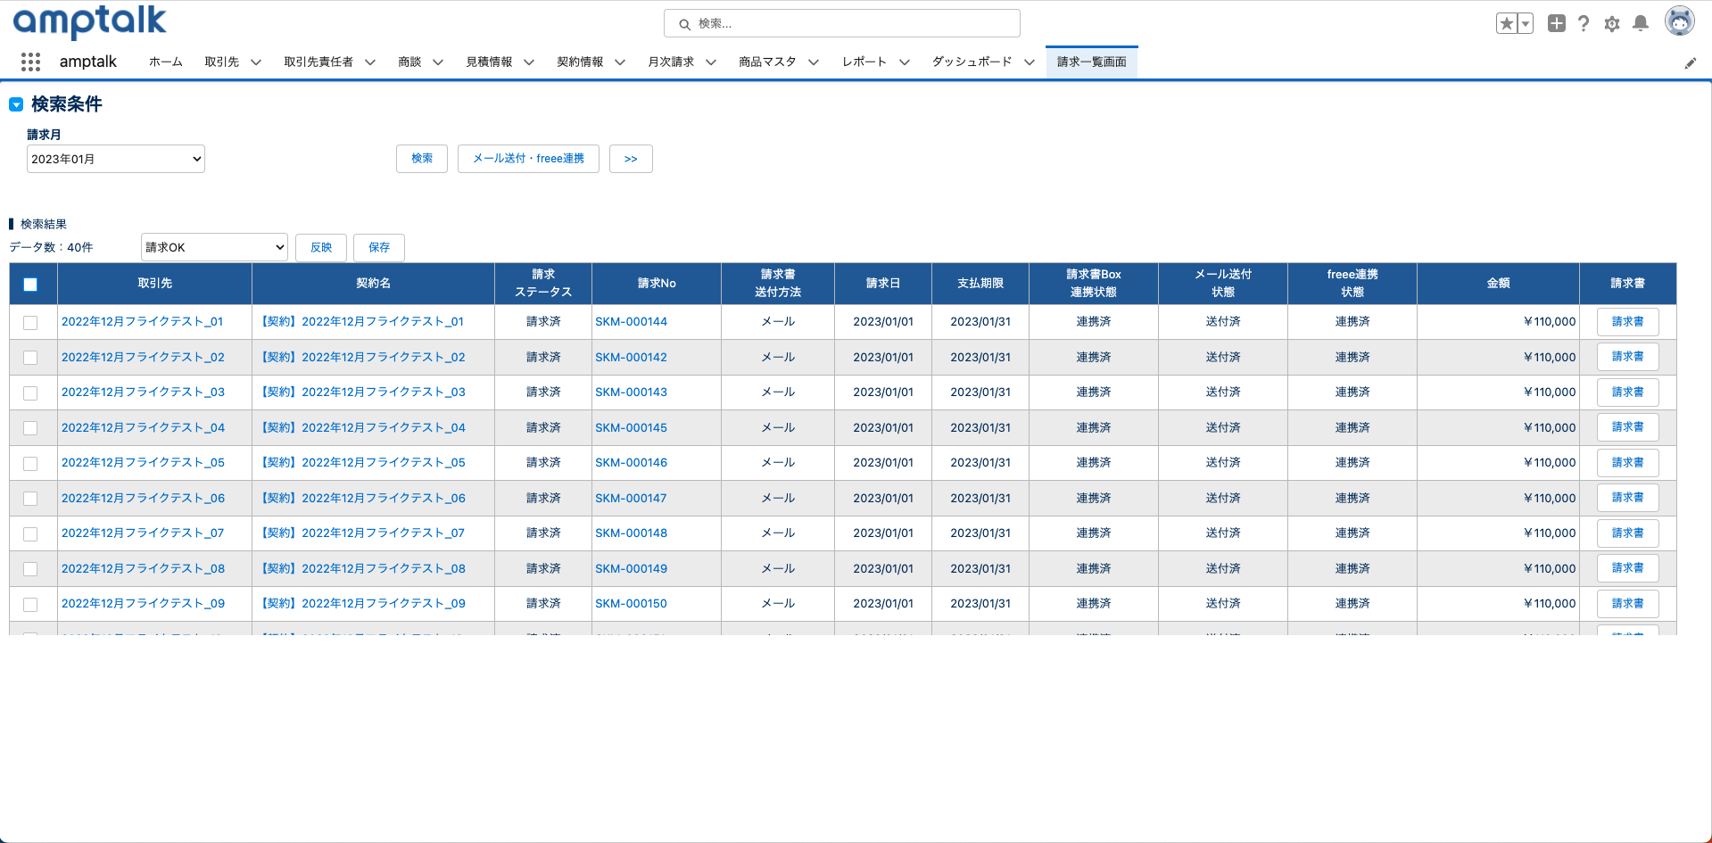Open the App Launcher grid icon

[30, 62]
